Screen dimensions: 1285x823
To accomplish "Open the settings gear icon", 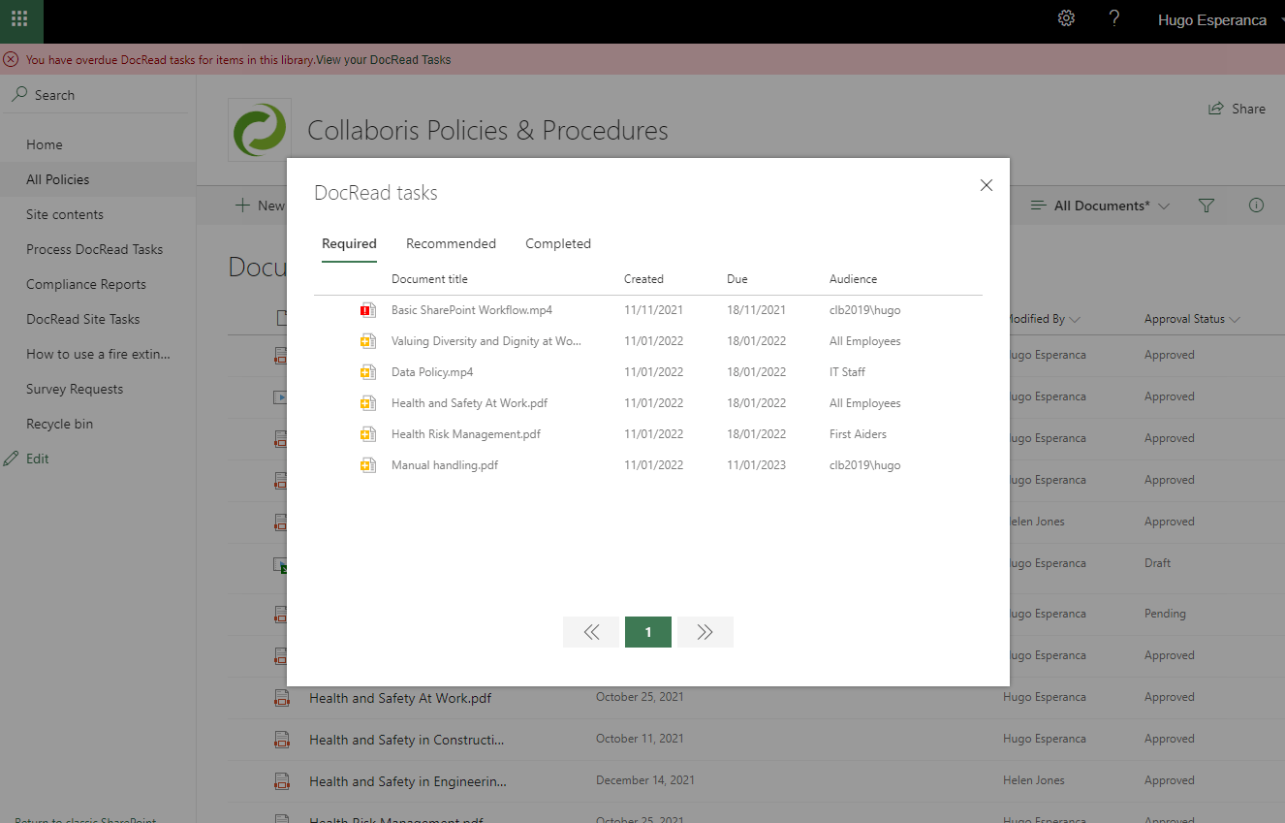I will click(1066, 19).
